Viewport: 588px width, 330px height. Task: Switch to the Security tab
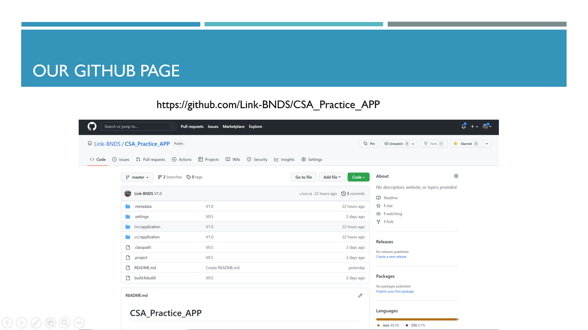pyautogui.click(x=257, y=159)
